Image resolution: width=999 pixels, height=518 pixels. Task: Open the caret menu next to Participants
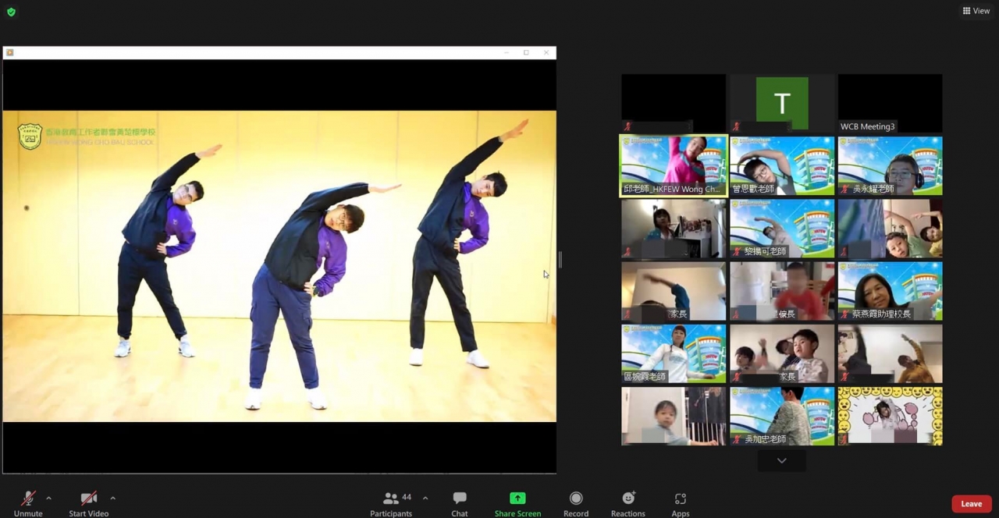(x=425, y=498)
